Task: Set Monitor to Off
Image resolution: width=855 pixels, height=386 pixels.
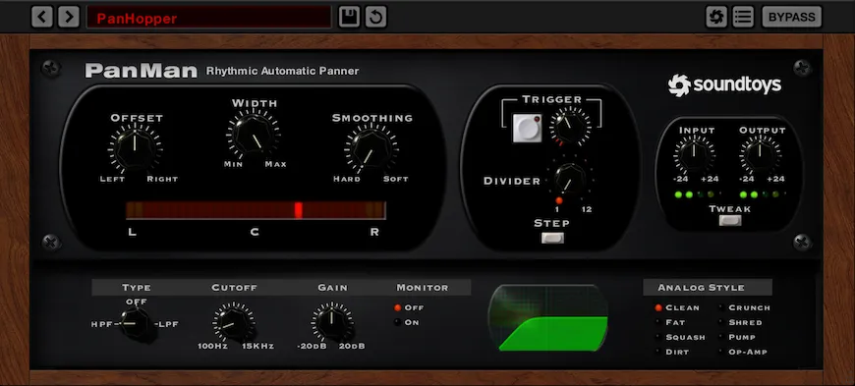Action: click(x=410, y=308)
